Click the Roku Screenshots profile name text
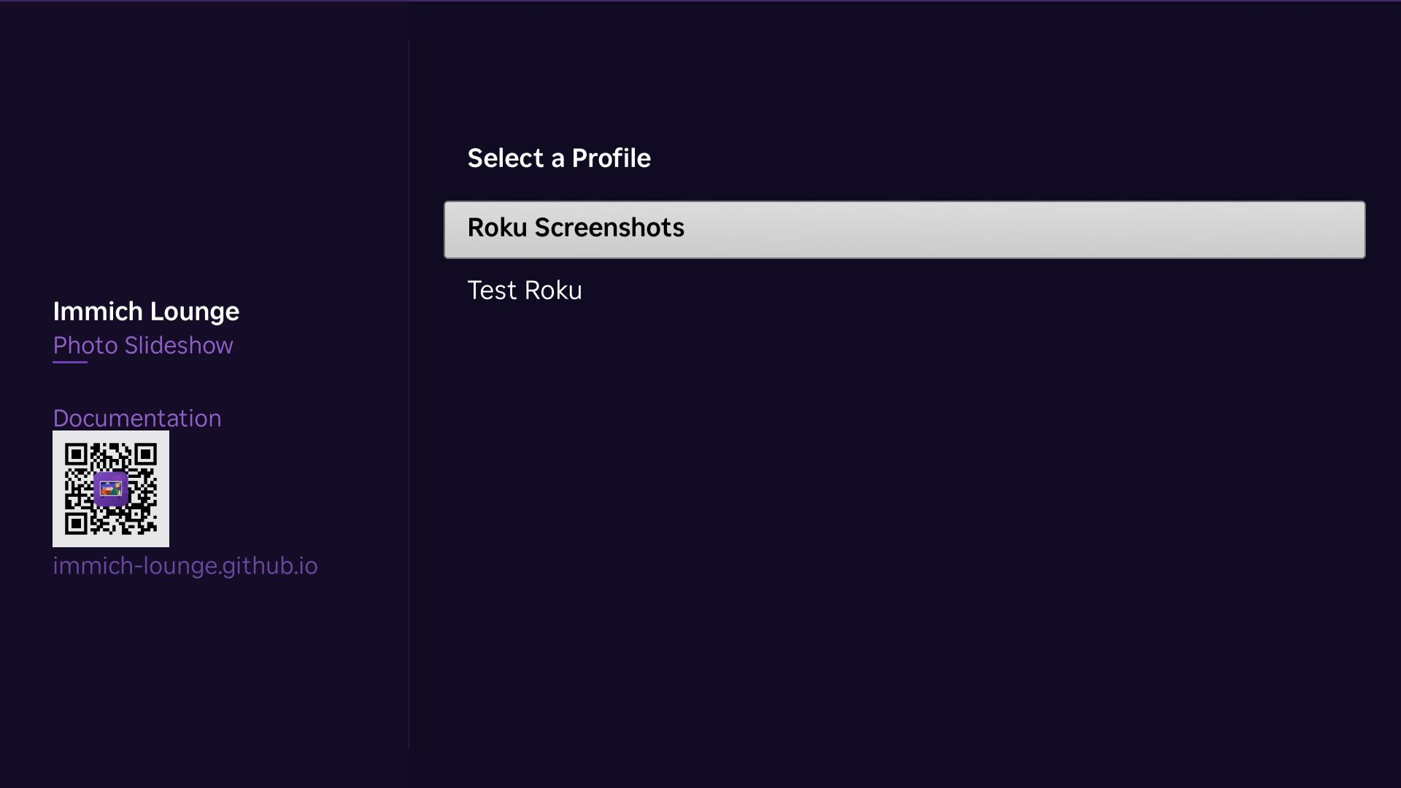The image size is (1401, 788). click(x=576, y=228)
